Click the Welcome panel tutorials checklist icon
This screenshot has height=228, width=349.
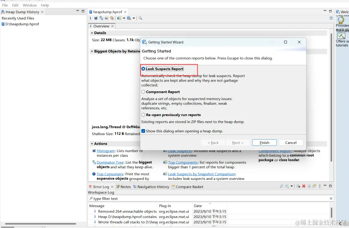point(341,36)
